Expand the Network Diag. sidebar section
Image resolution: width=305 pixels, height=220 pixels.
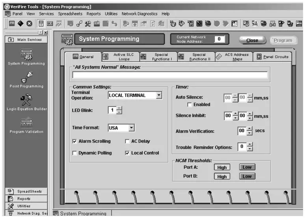tap(26, 213)
